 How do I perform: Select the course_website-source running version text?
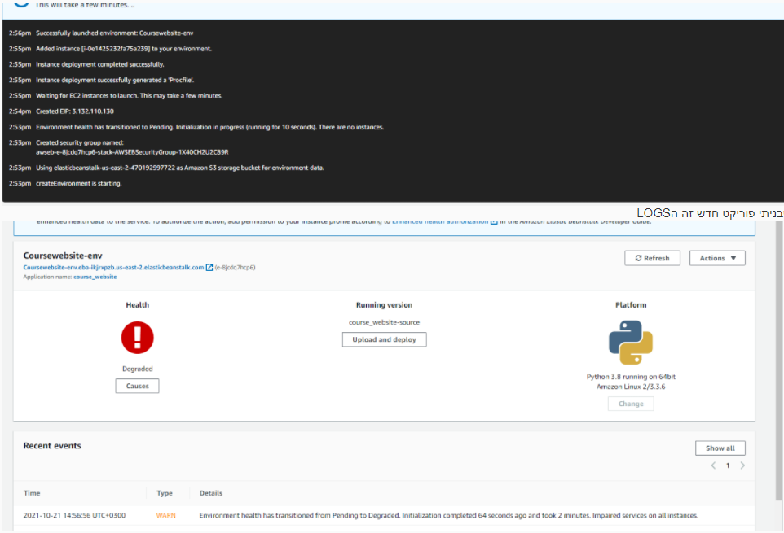384,322
